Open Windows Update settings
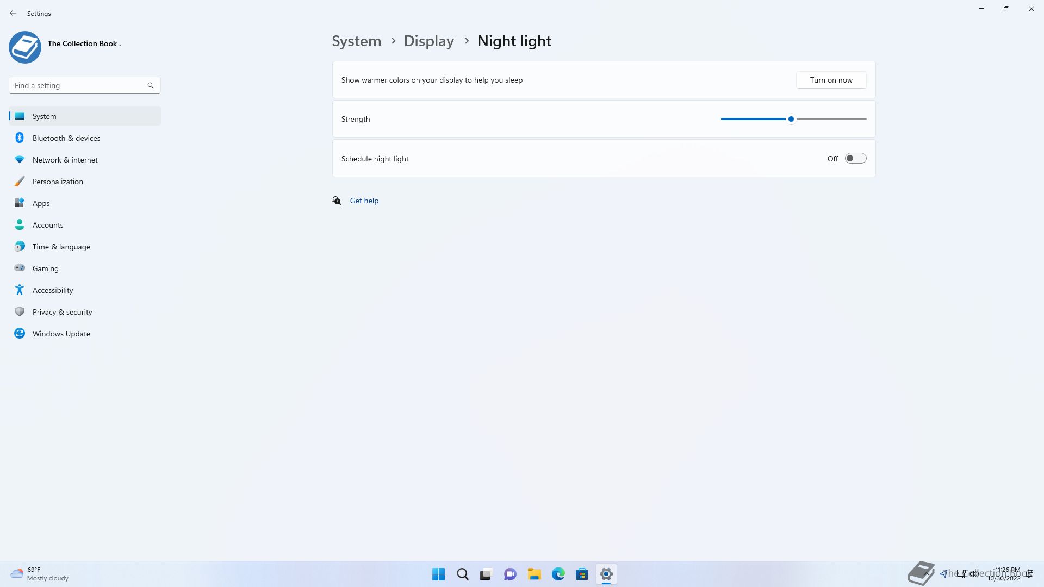 [85, 333]
